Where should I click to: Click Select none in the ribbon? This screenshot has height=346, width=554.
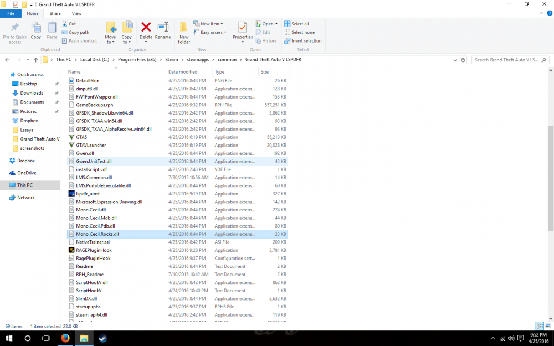tap(299, 32)
